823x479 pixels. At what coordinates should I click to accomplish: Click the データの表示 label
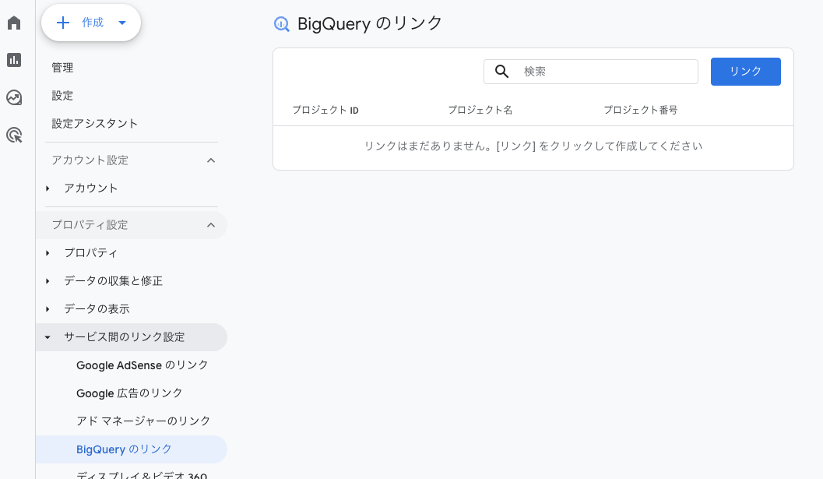(97, 309)
